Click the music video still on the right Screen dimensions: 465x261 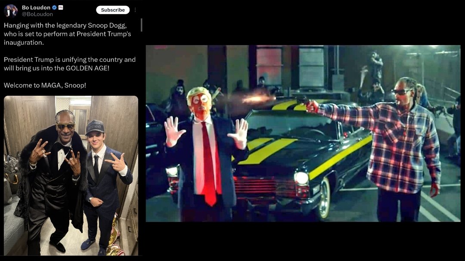303,134
